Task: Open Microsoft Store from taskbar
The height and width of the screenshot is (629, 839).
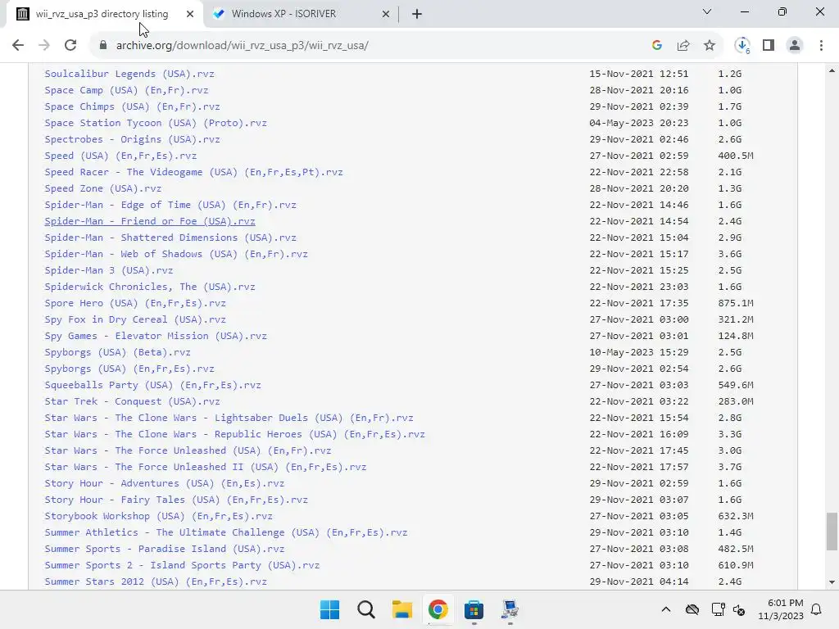Action: point(474,609)
